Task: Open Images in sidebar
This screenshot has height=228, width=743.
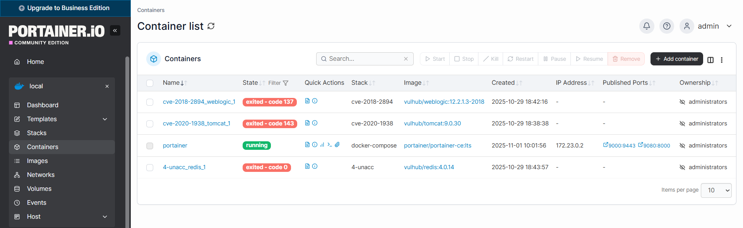Action: (62, 161)
